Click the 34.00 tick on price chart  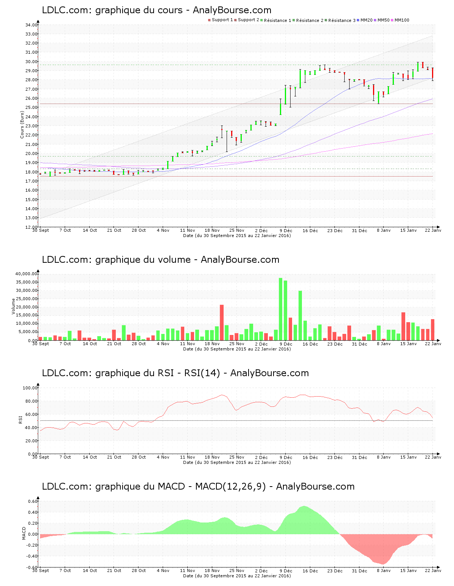(31, 25)
